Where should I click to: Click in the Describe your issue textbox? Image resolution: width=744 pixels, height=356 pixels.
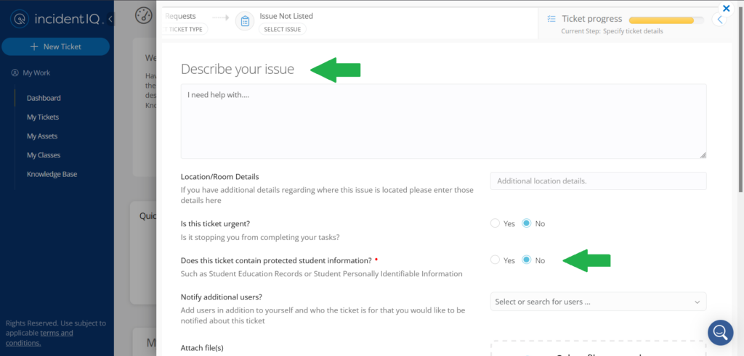[x=444, y=121]
